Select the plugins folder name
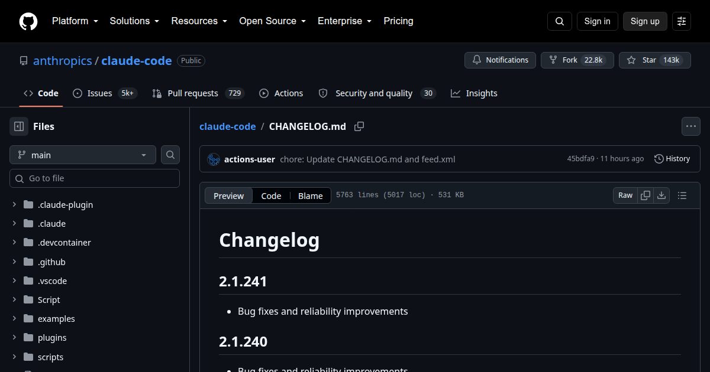 tap(52, 338)
